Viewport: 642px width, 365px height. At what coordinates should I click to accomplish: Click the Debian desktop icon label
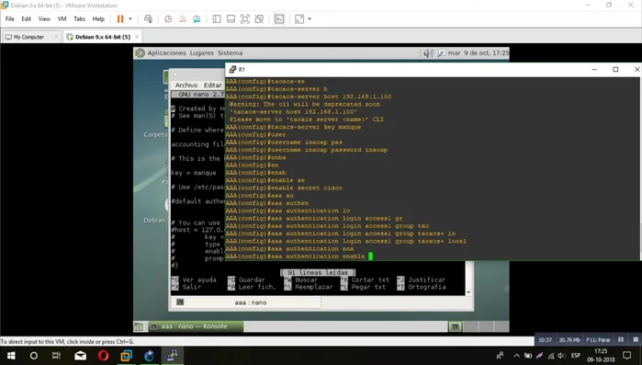click(x=154, y=221)
